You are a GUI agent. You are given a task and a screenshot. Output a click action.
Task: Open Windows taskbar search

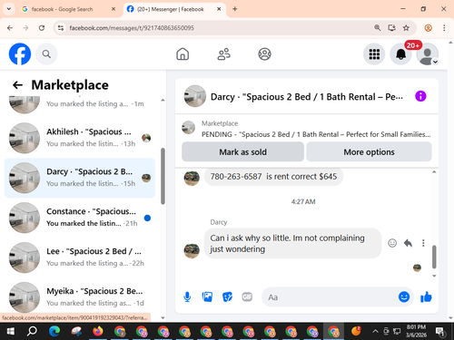pyautogui.click(x=32, y=332)
